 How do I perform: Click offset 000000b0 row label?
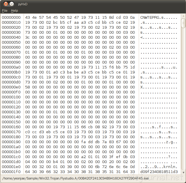point(11,72)
